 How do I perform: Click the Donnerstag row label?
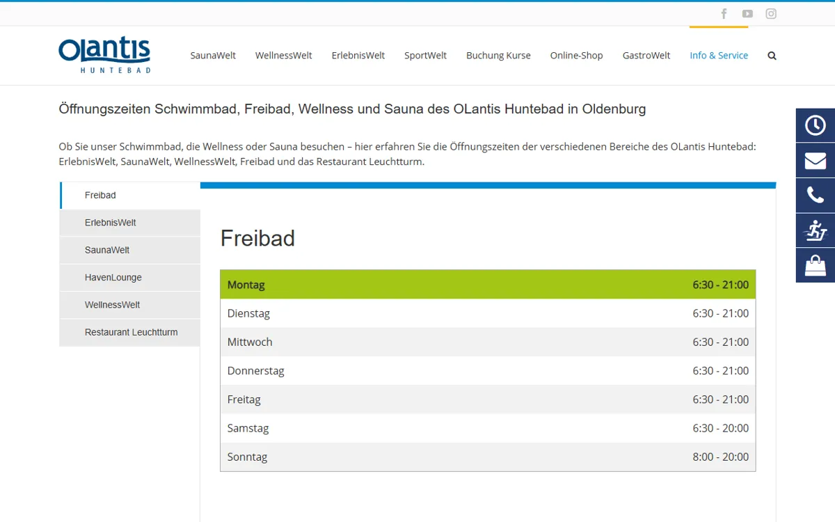(255, 371)
